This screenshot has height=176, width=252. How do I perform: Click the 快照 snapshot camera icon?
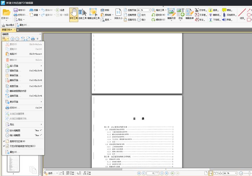(105, 10)
